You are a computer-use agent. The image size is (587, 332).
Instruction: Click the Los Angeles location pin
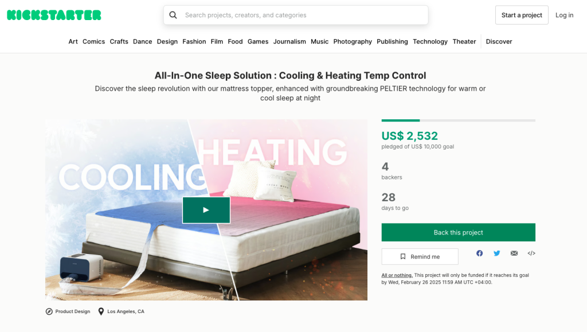(x=101, y=311)
